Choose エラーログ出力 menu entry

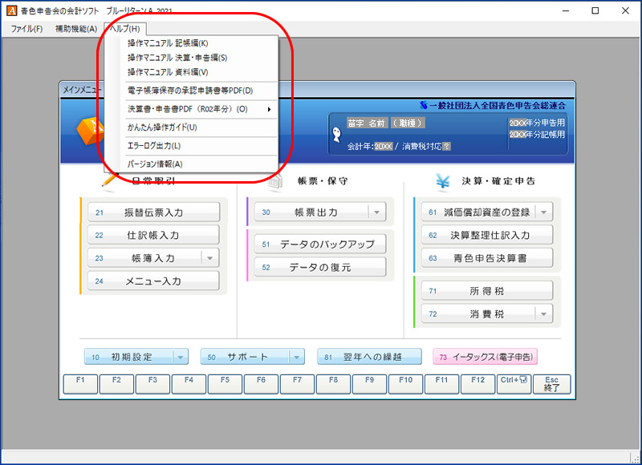point(154,146)
